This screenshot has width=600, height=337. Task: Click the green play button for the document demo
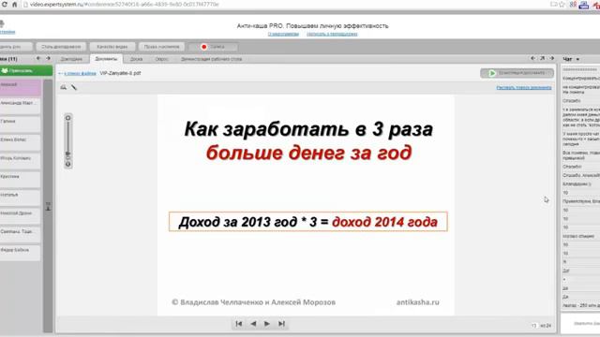517,73
